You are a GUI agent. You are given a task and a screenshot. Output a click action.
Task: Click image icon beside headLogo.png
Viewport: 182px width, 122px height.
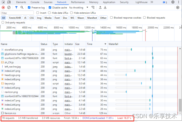pyautogui.click(x=2, y=75)
